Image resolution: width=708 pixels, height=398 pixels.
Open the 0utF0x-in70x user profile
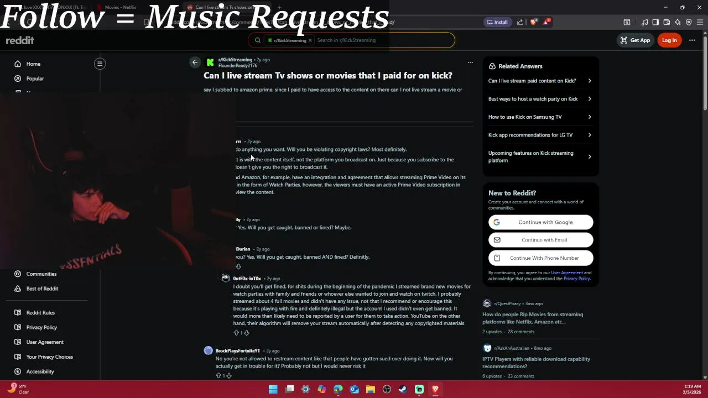[x=247, y=279]
